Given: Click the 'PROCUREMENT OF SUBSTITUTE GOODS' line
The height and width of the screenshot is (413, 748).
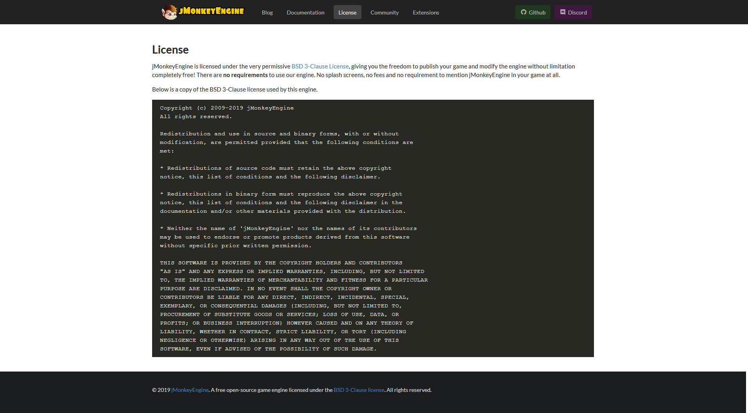Looking at the screenshot, I should click(280, 314).
